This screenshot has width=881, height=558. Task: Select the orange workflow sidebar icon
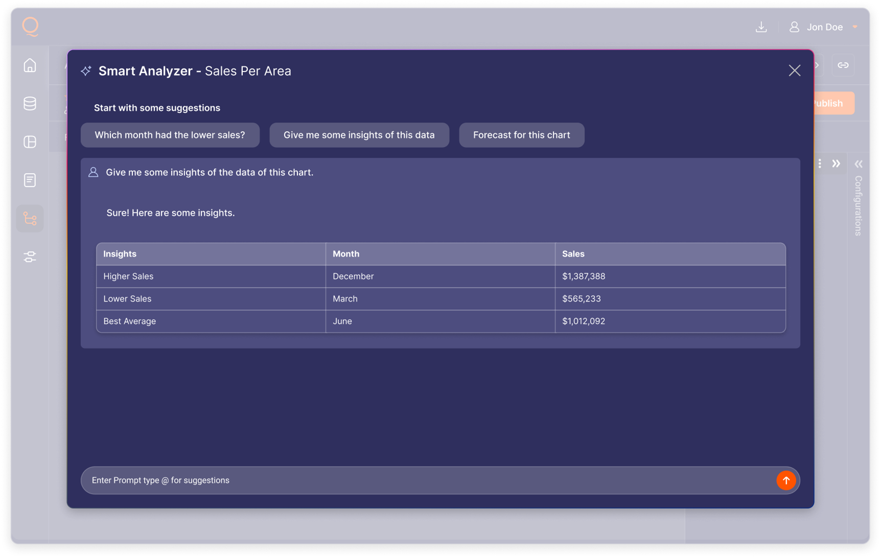[30, 219]
